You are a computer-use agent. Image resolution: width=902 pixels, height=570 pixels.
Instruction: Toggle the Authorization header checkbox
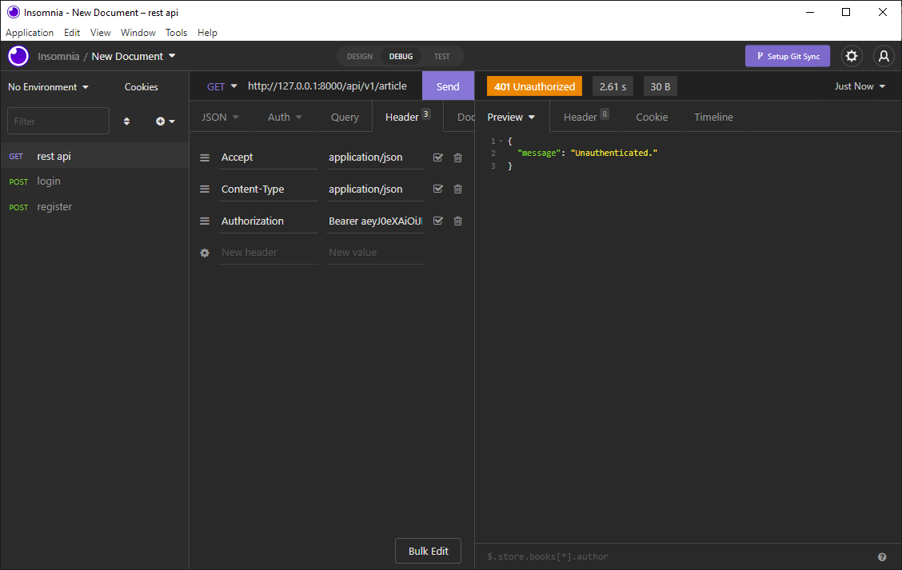437,221
